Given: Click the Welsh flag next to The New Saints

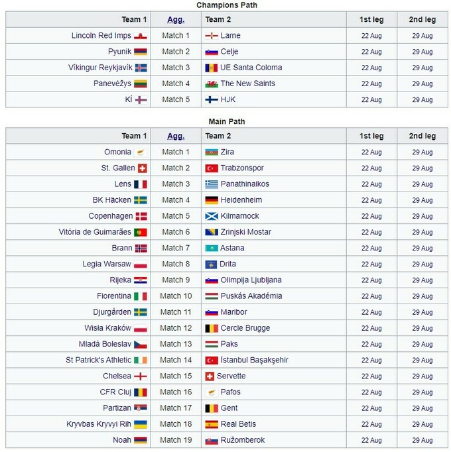Looking at the screenshot, I should point(212,84).
